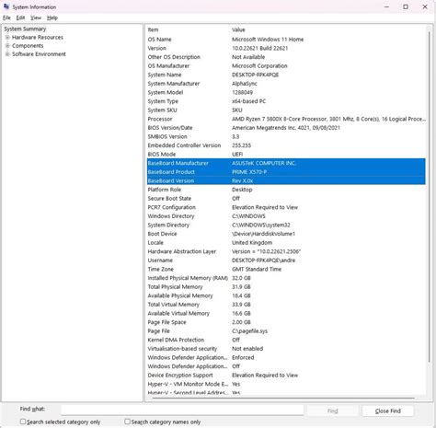Image resolution: width=436 pixels, height=428 pixels.
Task: Select Components tree item
Action: [x=28, y=46]
